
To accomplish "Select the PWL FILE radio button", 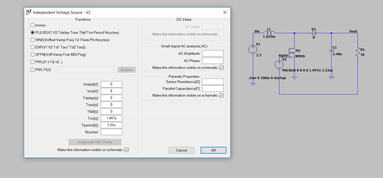I will (33, 70).
